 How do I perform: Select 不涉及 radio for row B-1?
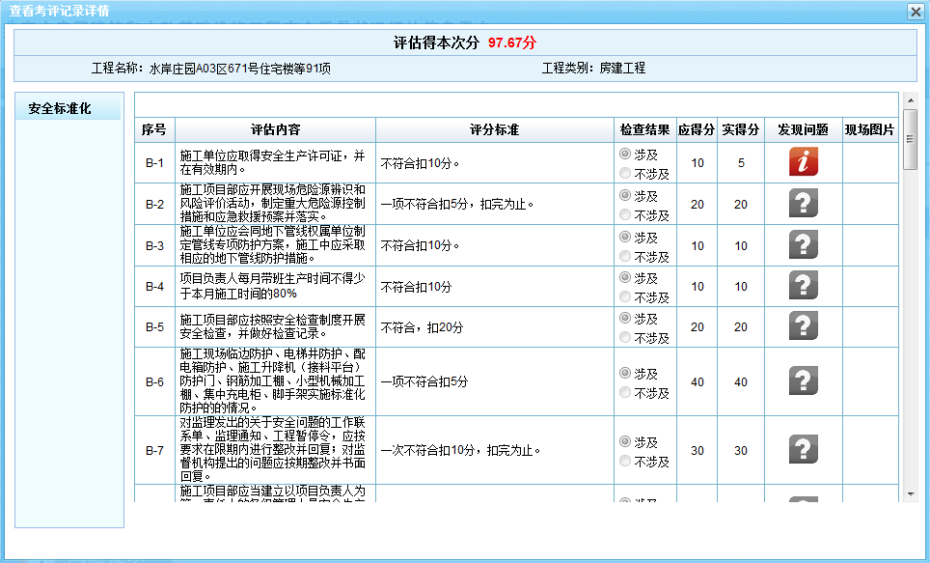point(625,174)
